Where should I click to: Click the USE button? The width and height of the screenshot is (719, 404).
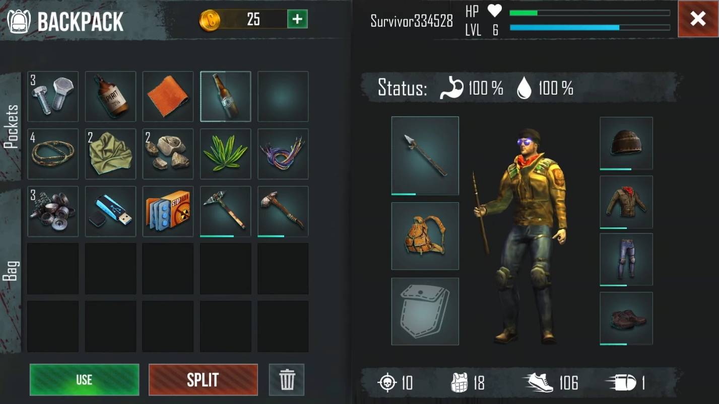[84, 379]
